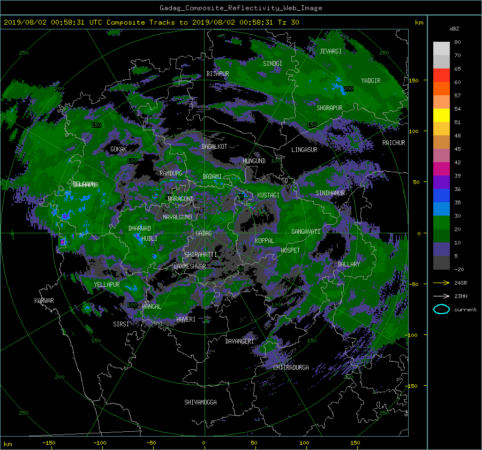Click the YELLAPUR label
This screenshot has height=450, width=482.
tap(107, 285)
